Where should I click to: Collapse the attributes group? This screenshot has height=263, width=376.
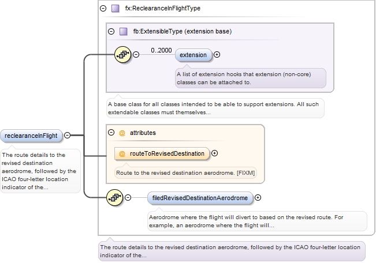pyautogui.click(x=111, y=133)
